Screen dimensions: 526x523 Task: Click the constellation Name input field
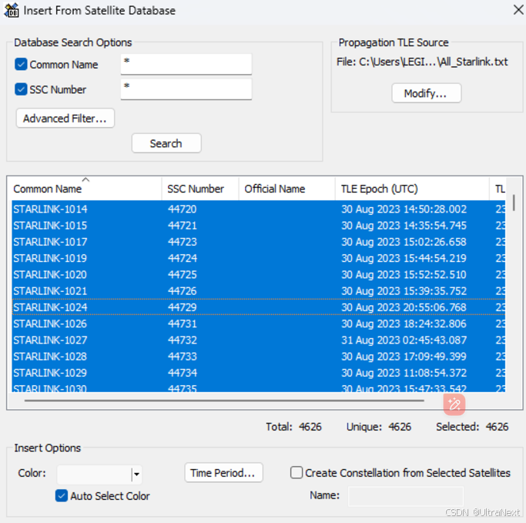(406, 496)
